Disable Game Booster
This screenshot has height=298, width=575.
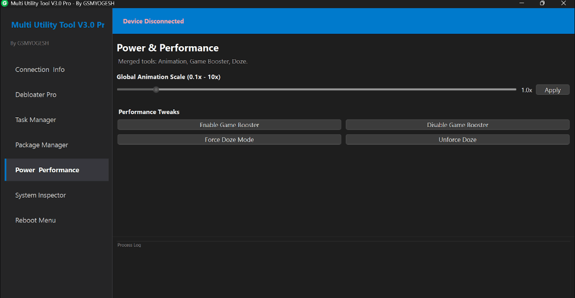click(457, 125)
